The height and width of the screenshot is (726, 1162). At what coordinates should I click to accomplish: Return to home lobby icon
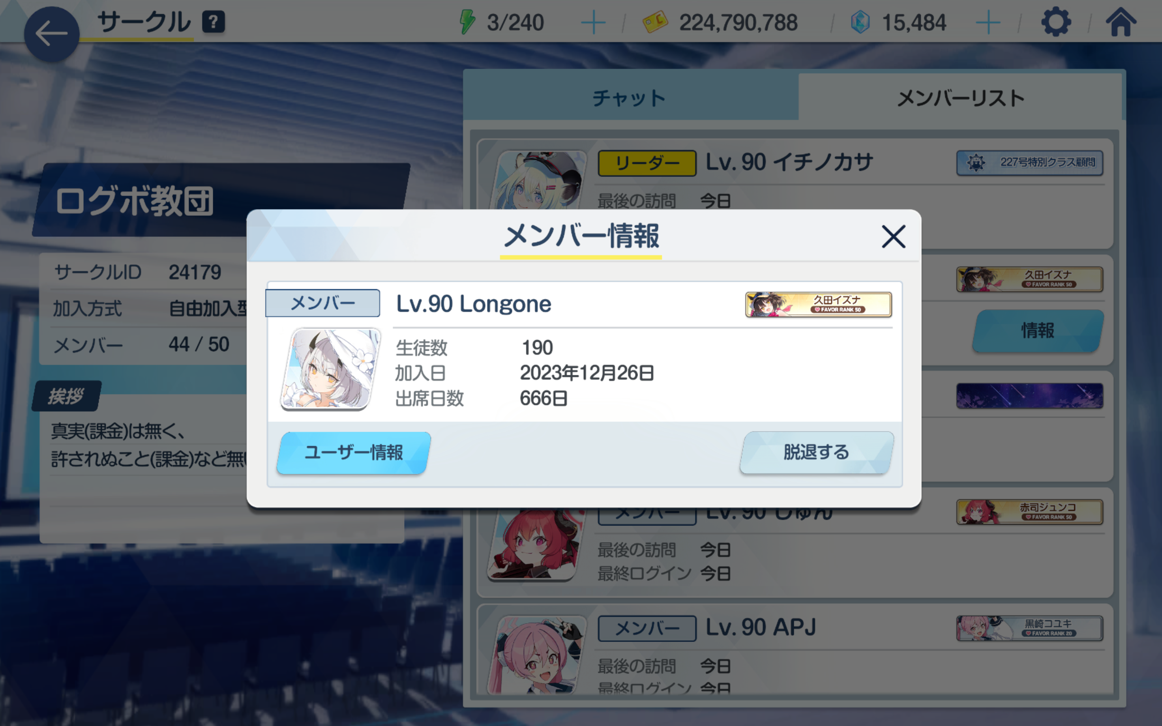point(1121,22)
